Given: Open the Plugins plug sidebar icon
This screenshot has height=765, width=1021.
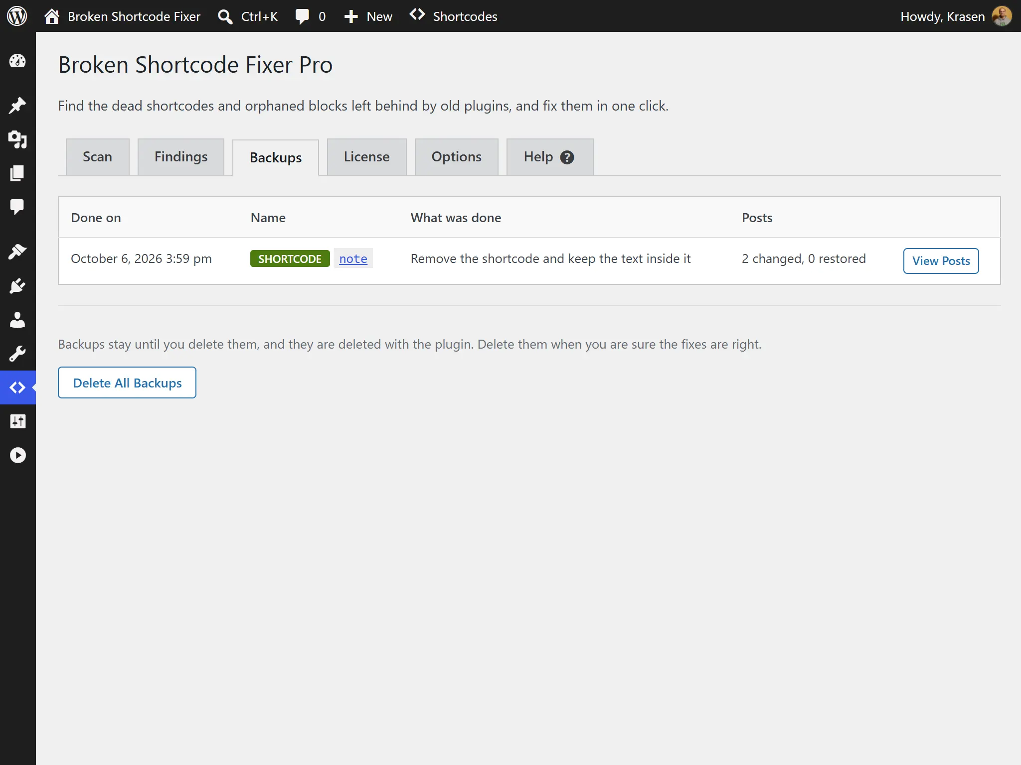Looking at the screenshot, I should tap(17, 286).
